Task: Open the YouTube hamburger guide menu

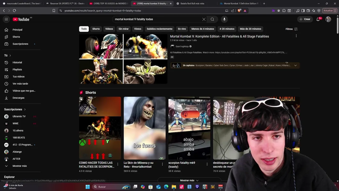Action: (x=6, y=19)
